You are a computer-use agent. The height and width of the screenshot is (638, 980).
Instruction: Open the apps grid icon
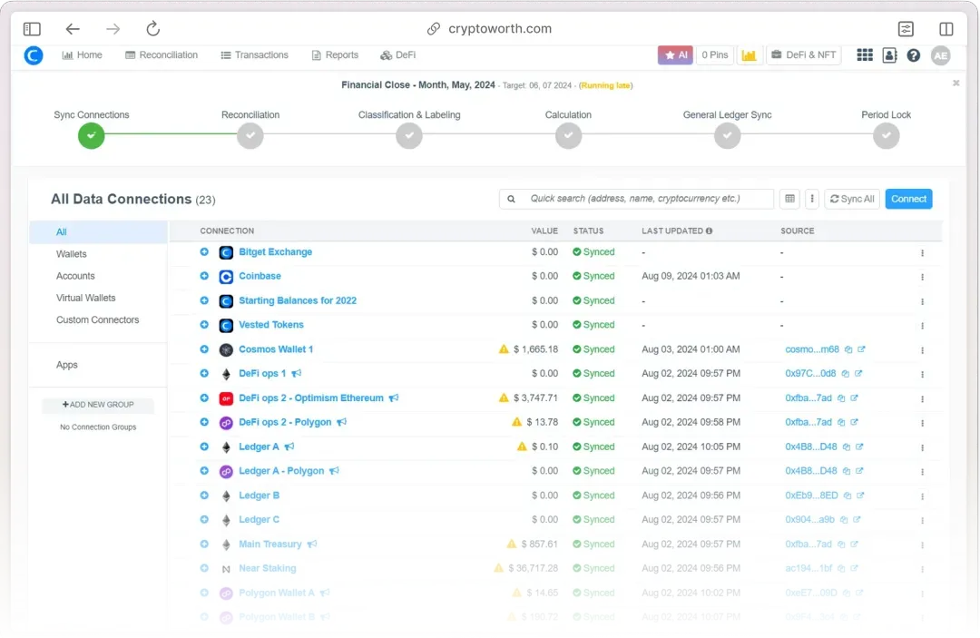coord(865,55)
